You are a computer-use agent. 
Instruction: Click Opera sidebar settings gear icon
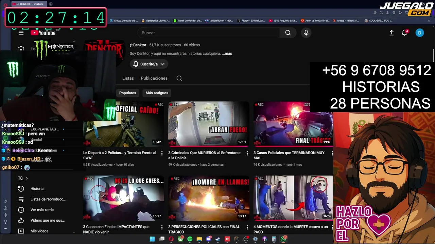click(5, 215)
